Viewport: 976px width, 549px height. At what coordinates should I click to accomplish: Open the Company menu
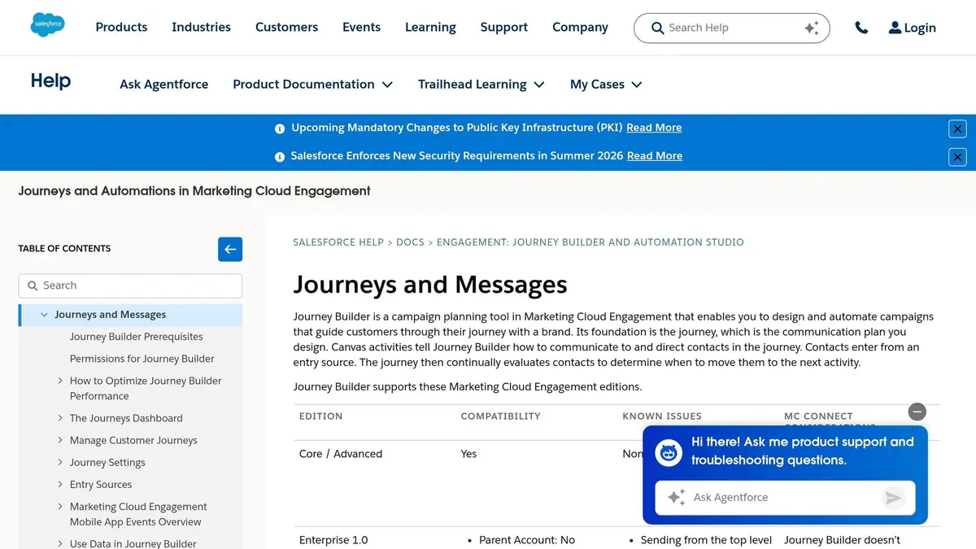pyautogui.click(x=580, y=27)
